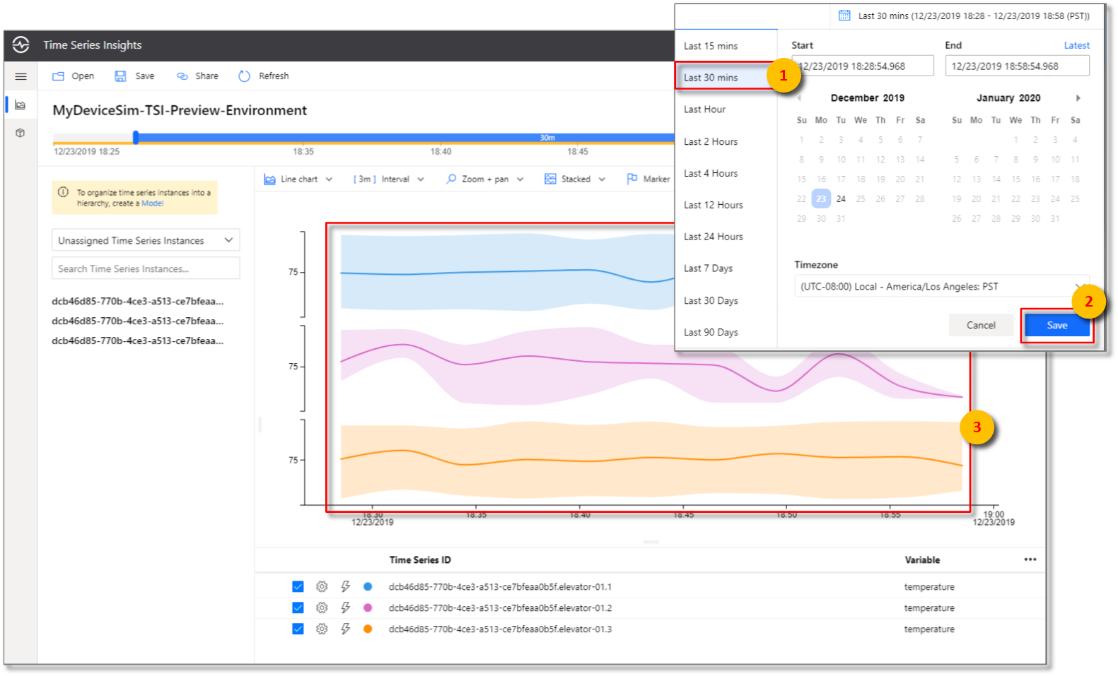Click the Cancel button in date picker
1118x676 pixels.
click(x=981, y=325)
